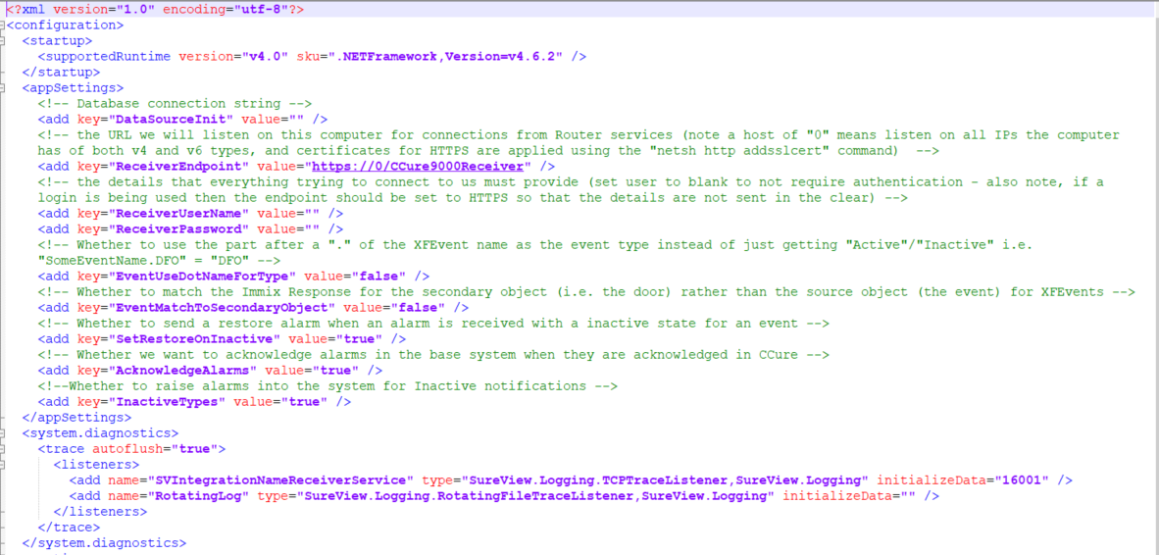Collapse the appSettings section fold marker

tap(3, 88)
